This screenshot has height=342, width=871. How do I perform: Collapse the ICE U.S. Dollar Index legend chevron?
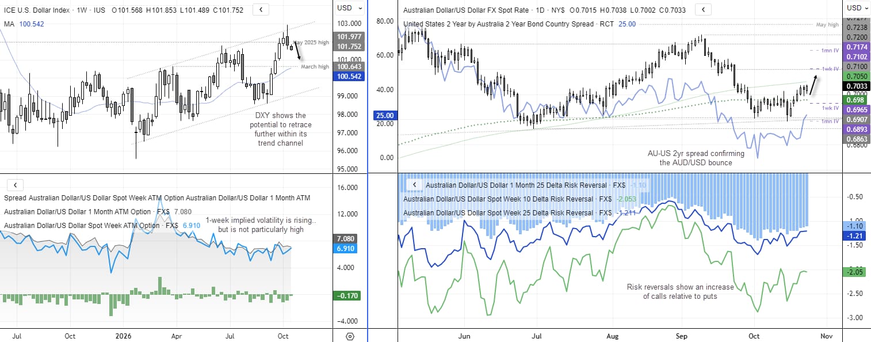point(261,9)
